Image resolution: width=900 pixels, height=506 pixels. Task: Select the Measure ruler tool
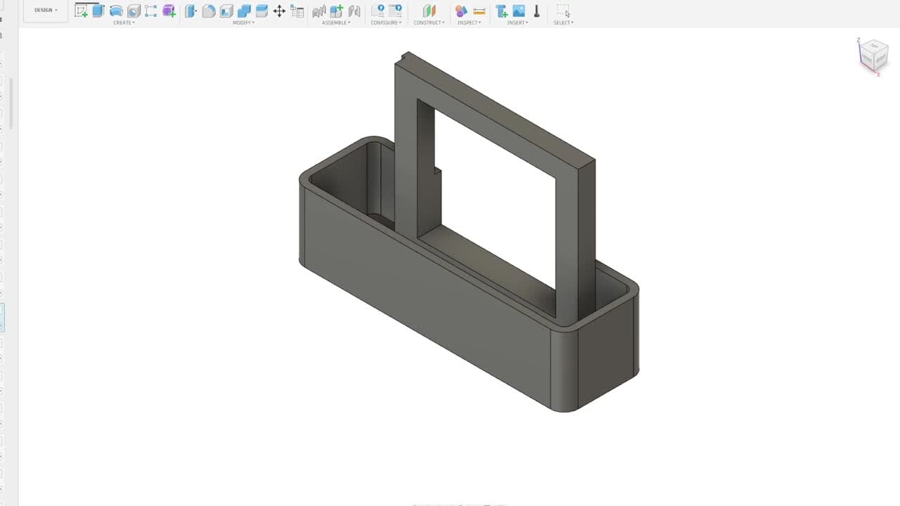click(480, 11)
